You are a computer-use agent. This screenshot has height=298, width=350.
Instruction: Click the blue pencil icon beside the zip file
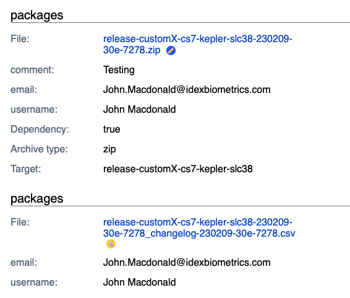pos(171,51)
